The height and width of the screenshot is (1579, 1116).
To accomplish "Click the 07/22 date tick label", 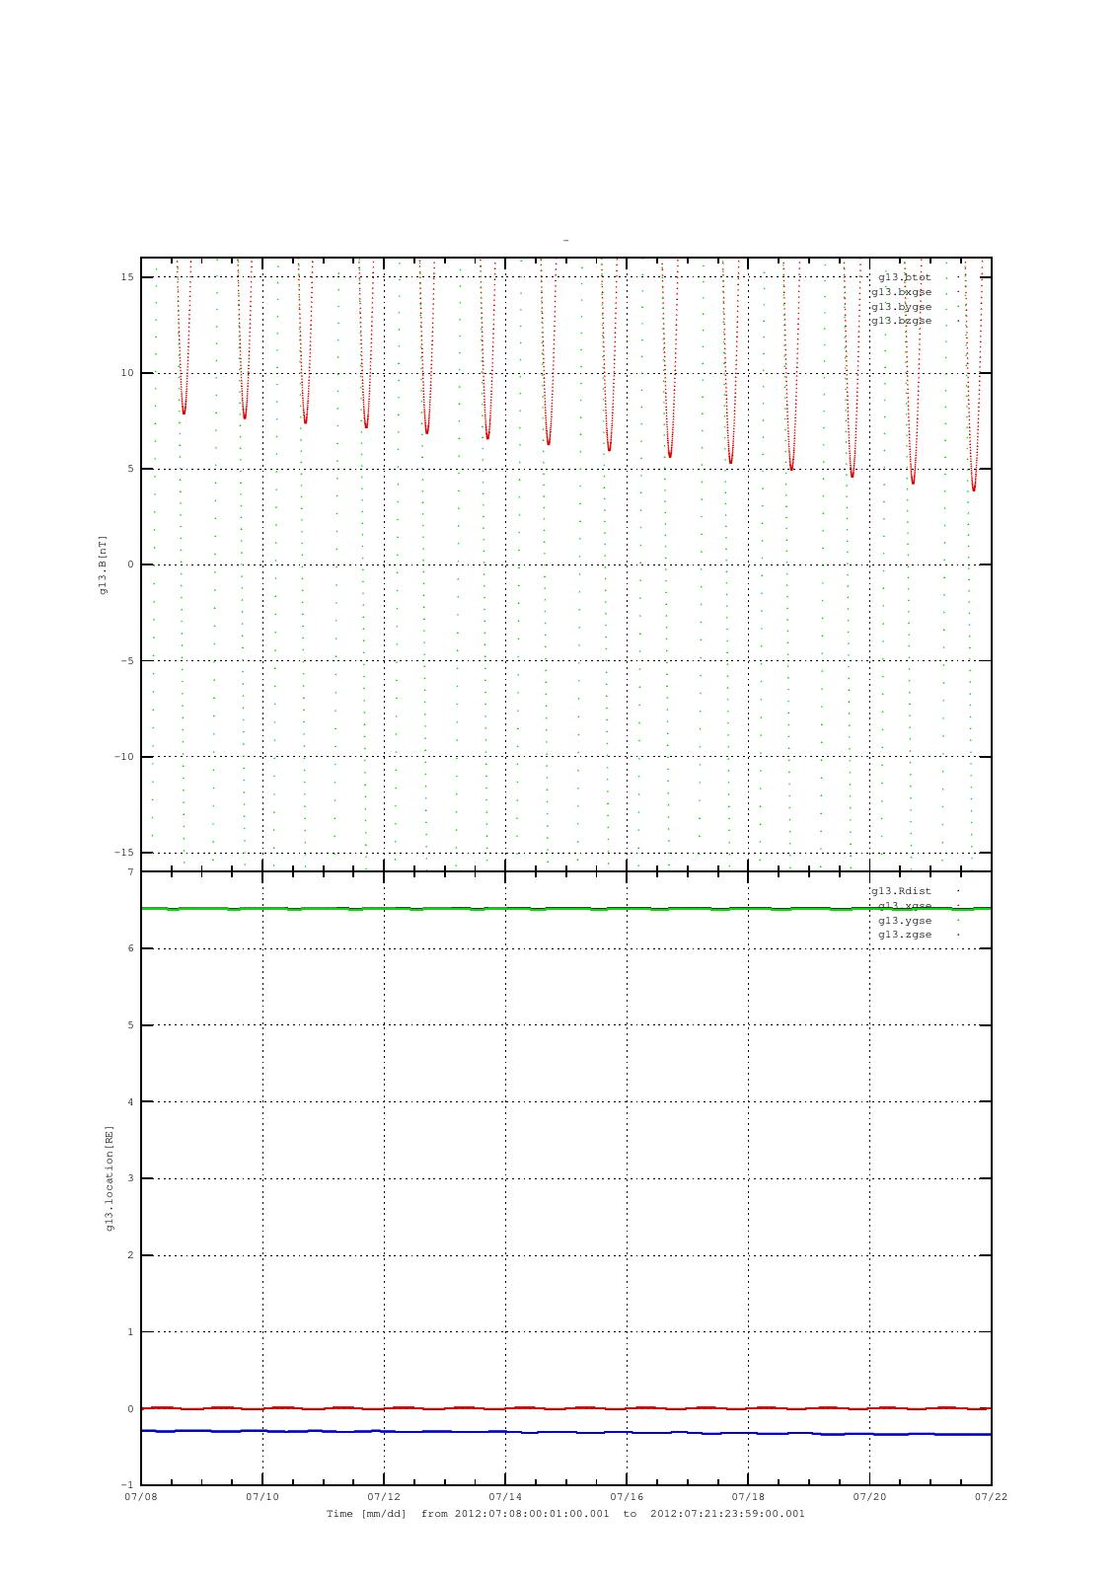I will [991, 1497].
